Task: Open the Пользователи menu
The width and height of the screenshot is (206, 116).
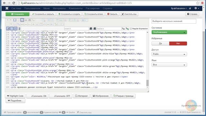Action: coord(32,8)
